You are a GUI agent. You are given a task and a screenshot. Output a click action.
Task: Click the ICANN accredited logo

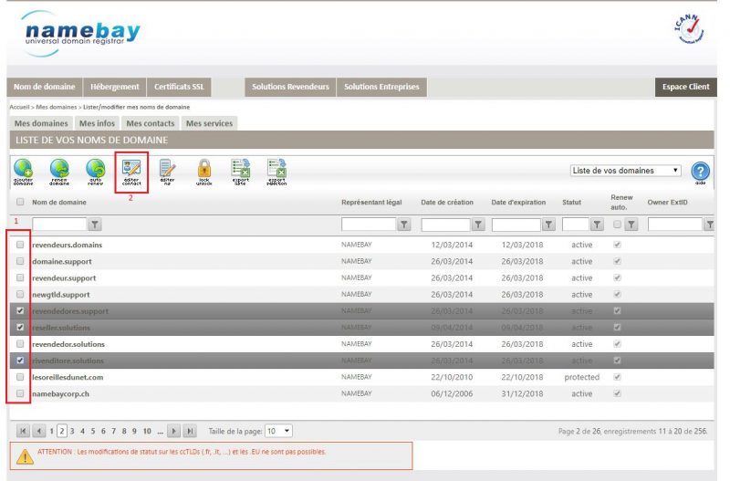690,29
